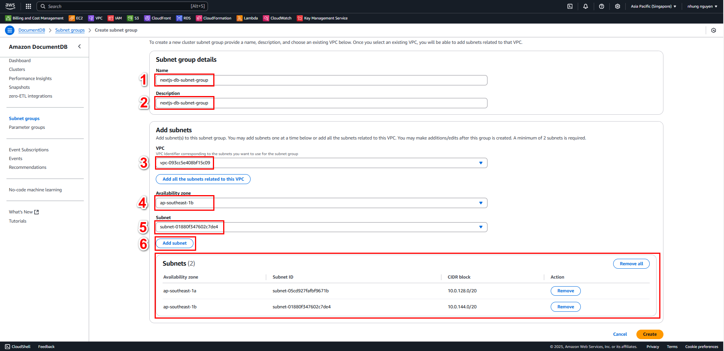
Task: Click into the subnet group Name field
Action: [321, 80]
